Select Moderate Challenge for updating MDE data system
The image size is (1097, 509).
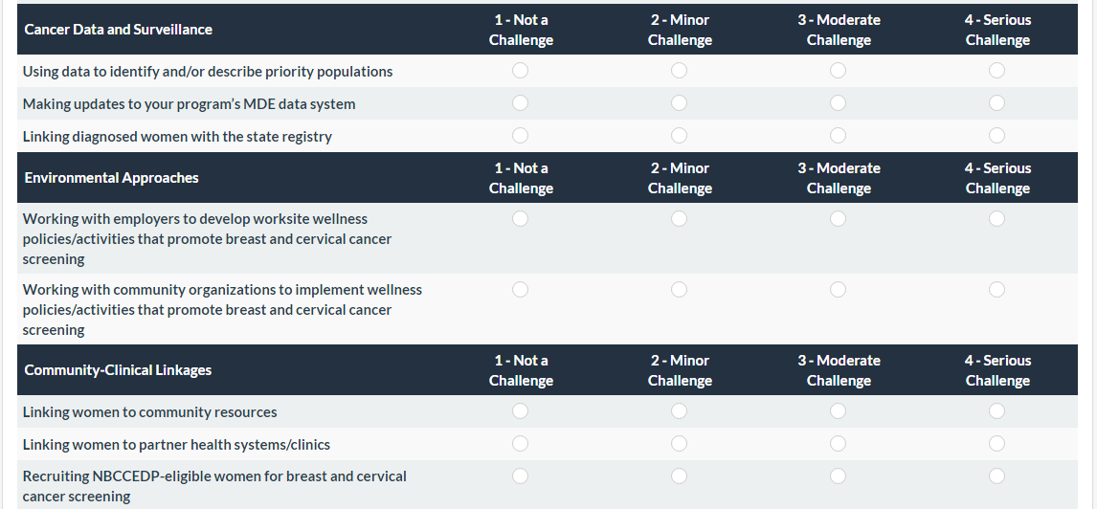(838, 103)
